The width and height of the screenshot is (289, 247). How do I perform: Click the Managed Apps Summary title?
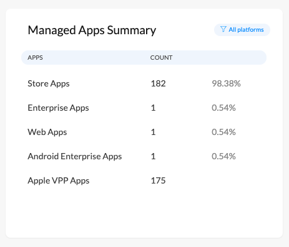92,30
